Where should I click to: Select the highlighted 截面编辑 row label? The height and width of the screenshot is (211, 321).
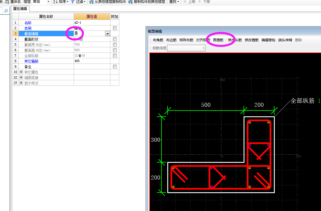pos(31,34)
